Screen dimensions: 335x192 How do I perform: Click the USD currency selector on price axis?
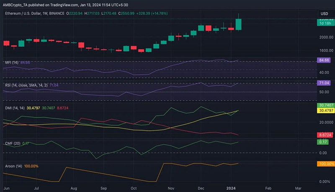click(324, 13)
